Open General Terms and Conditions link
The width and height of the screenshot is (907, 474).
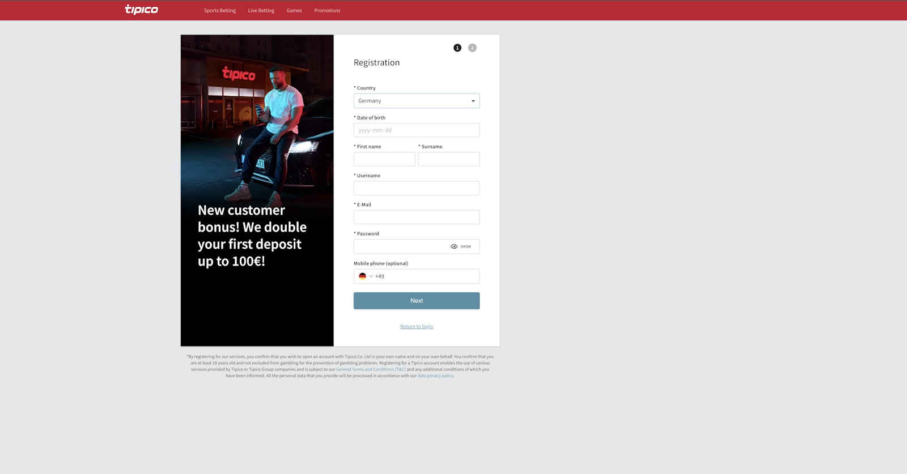371,369
